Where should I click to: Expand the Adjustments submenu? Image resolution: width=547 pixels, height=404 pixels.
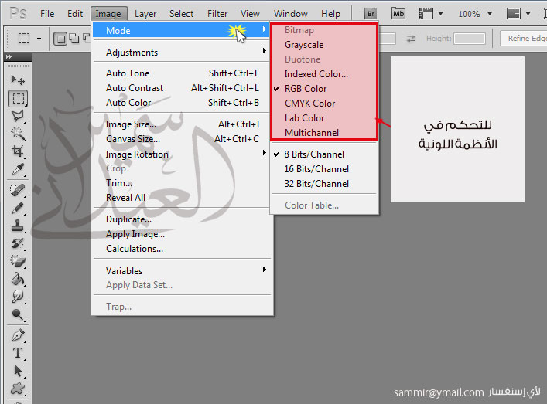pyautogui.click(x=181, y=53)
